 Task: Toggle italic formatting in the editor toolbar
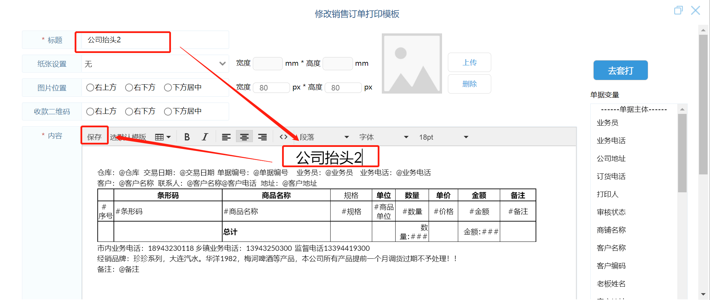coord(205,137)
